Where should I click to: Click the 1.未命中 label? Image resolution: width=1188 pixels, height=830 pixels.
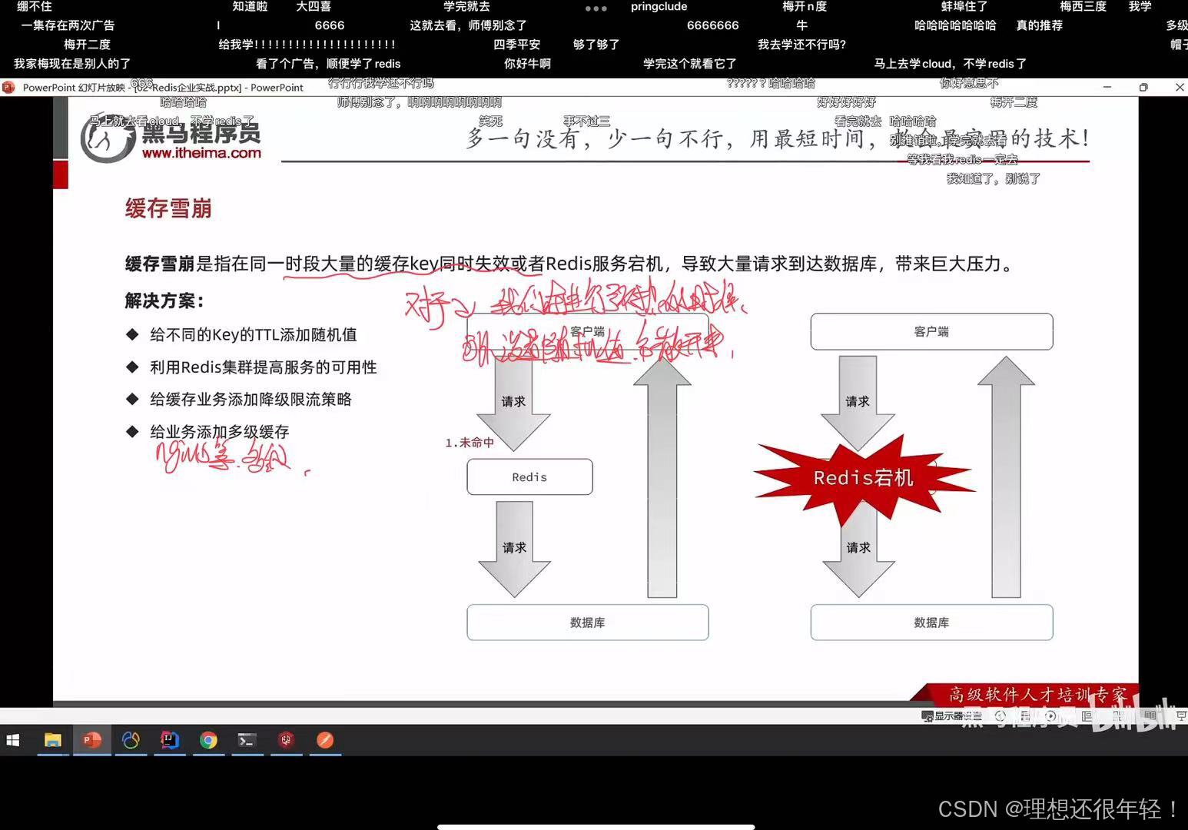pyautogui.click(x=470, y=443)
